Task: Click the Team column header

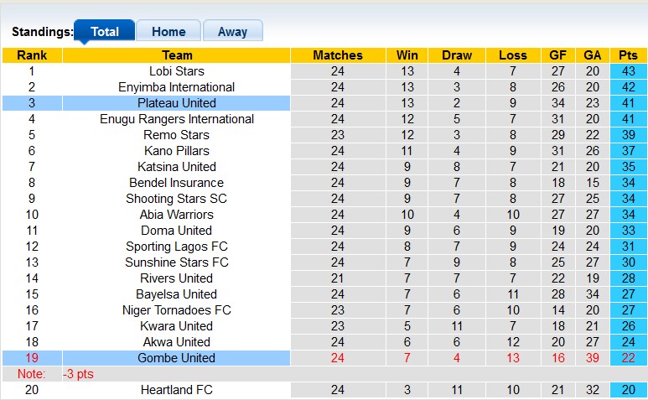Action: pyautogui.click(x=176, y=55)
